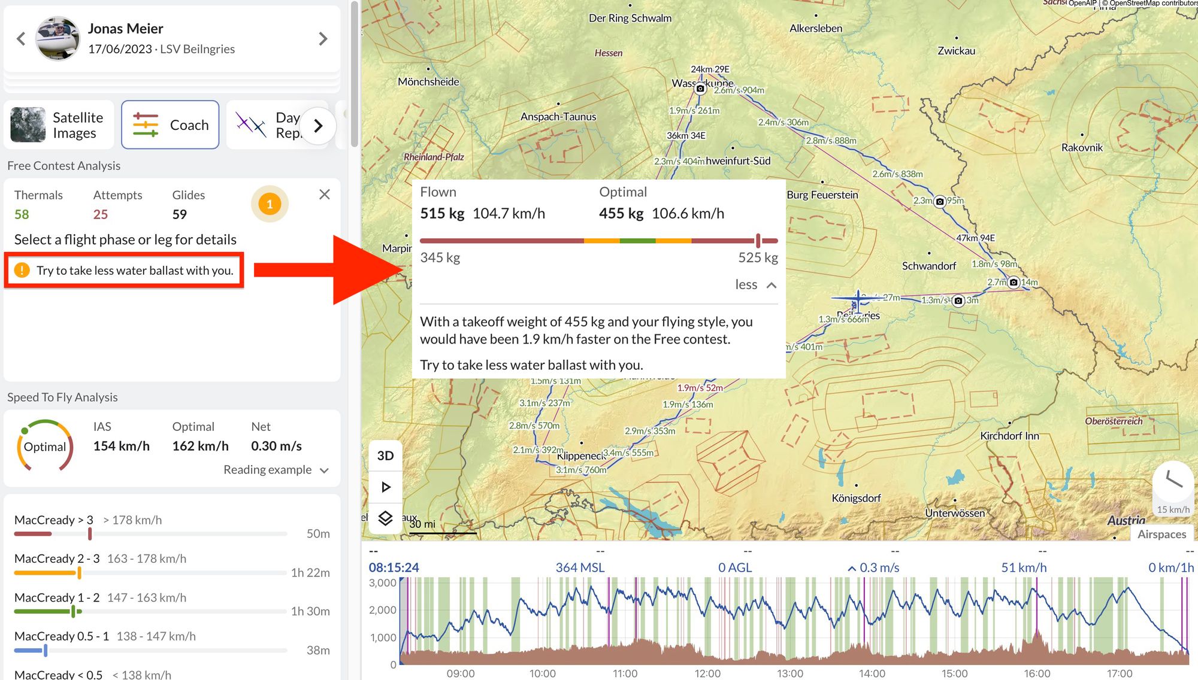Click camera waypoint near 2.3m/s label

940,202
